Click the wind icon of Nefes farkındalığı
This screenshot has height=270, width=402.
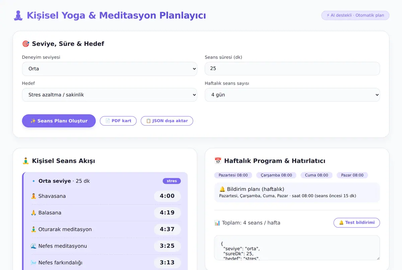(33, 263)
